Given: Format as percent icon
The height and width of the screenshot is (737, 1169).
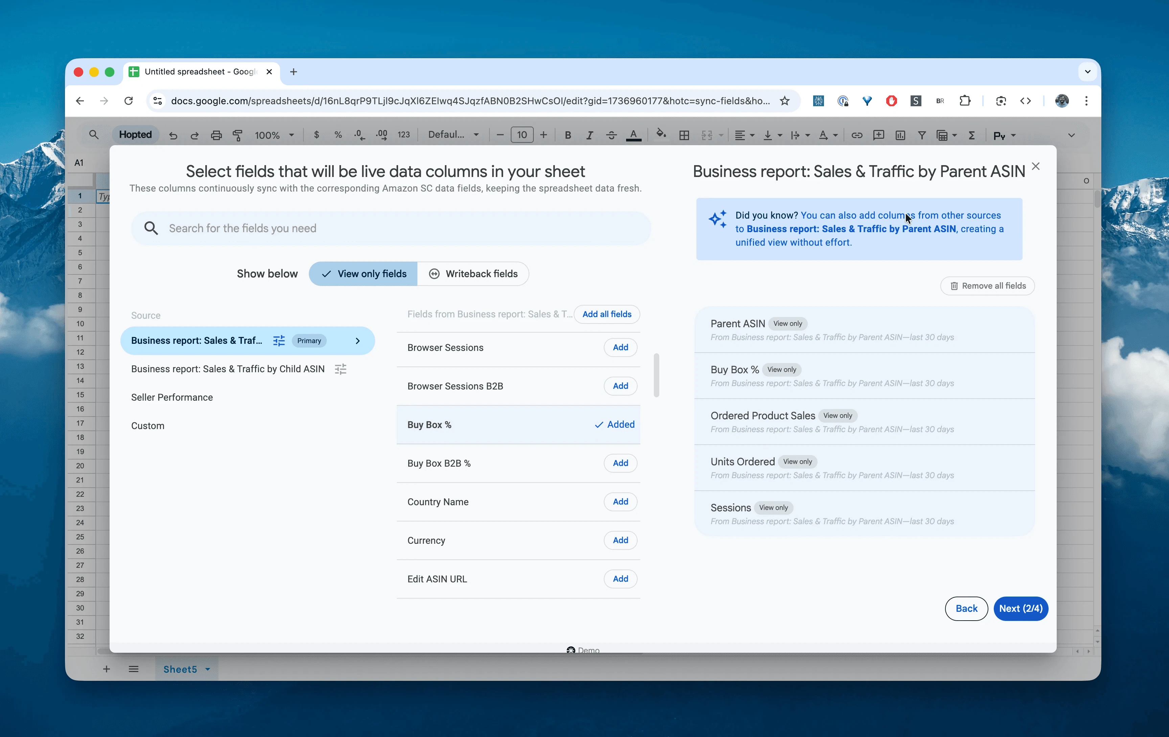Looking at the screenshot, I should (x=338, y=135).
